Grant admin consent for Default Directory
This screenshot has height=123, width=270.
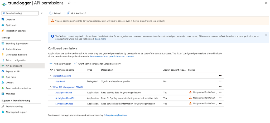98,64
